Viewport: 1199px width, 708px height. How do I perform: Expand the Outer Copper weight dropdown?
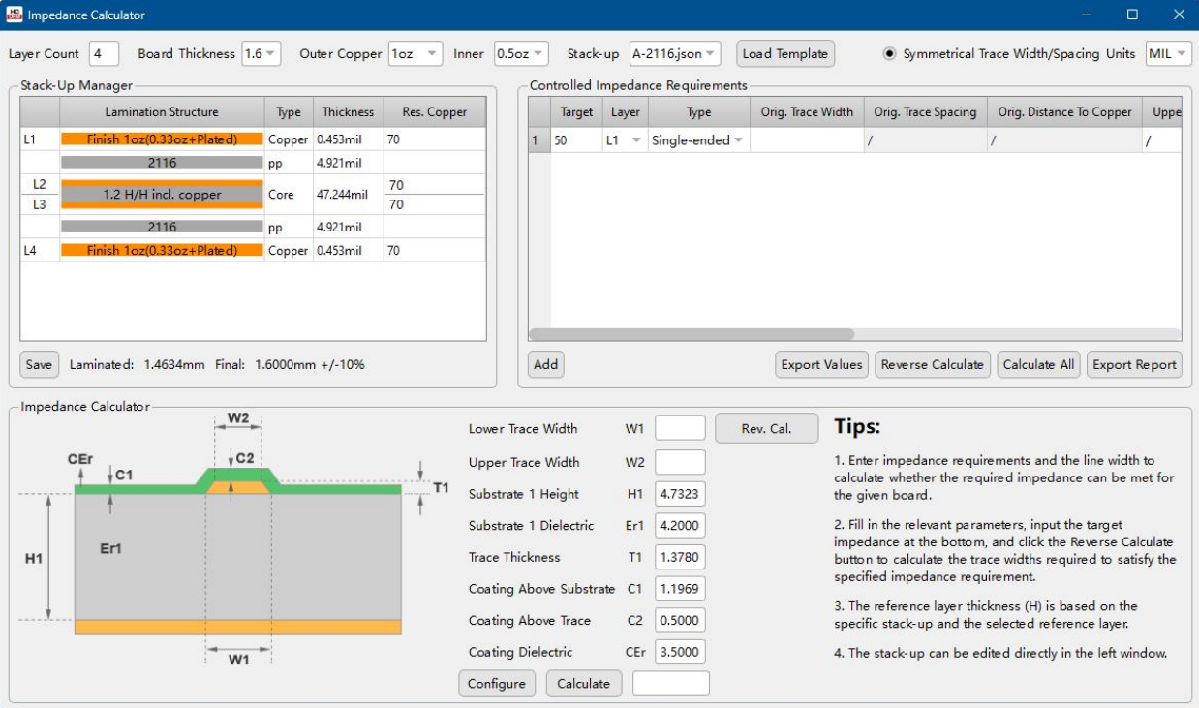click(x=415, y=54)
